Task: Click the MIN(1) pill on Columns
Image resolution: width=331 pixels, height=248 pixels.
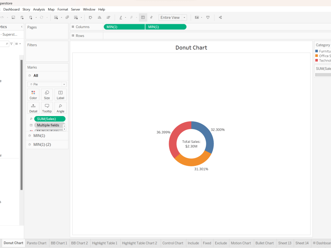Action: coord(124,27)
